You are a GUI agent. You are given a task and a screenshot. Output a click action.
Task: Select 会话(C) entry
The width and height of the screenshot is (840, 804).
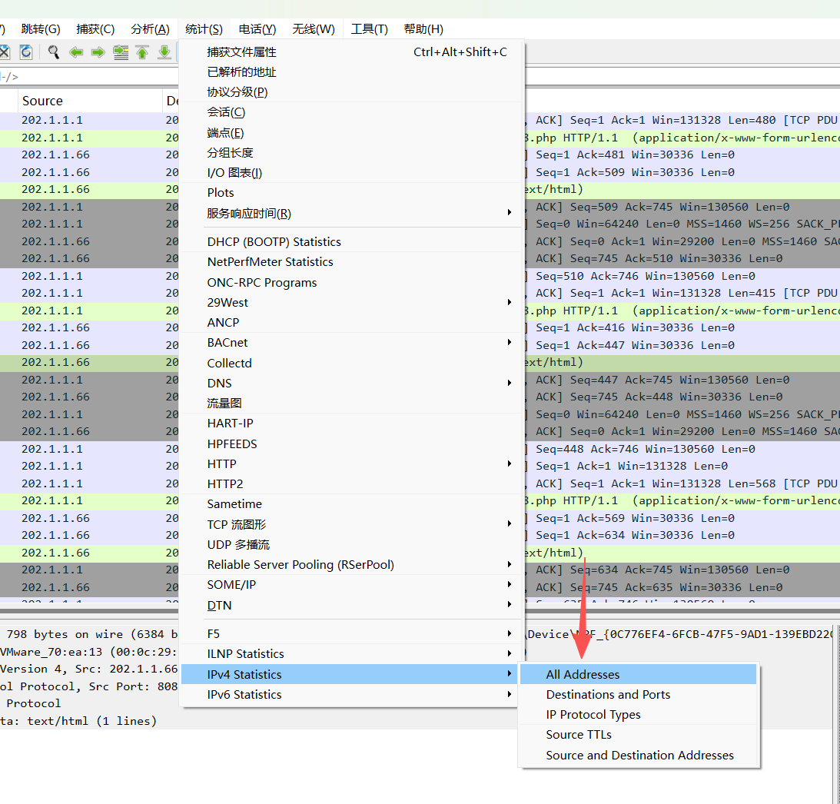click(351, 112)
